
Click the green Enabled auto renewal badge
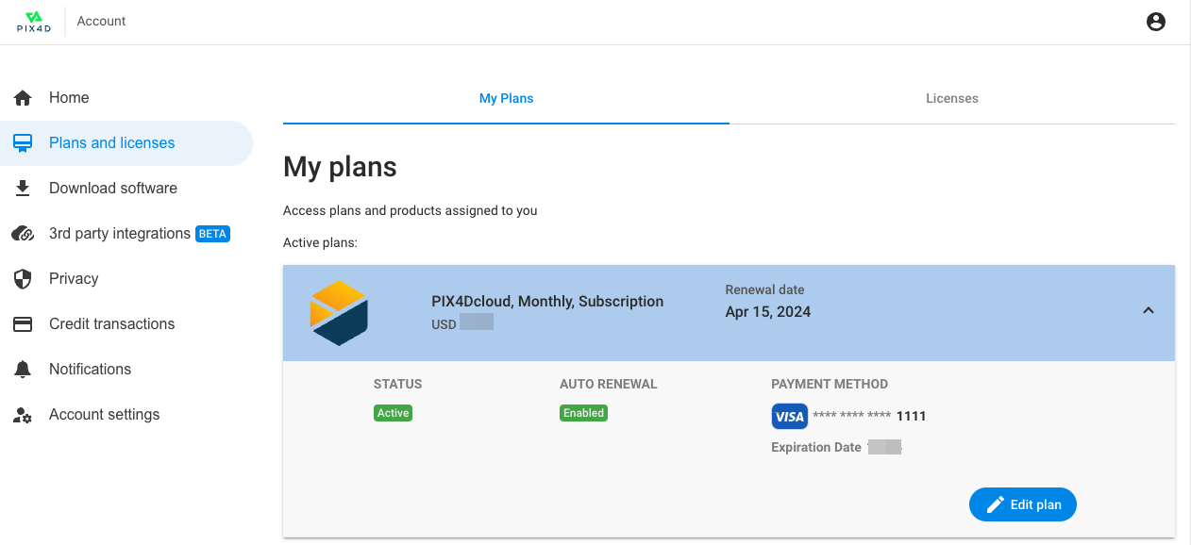[583, 413]
